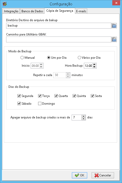This screenshot has height=183, width=122.
Task: Select Um por Dia radio option
Action: pyautogui.click(x=57, y=58)
